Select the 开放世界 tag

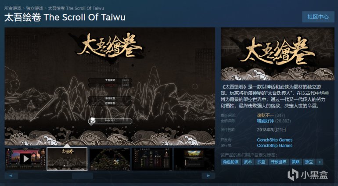[278, 162]
